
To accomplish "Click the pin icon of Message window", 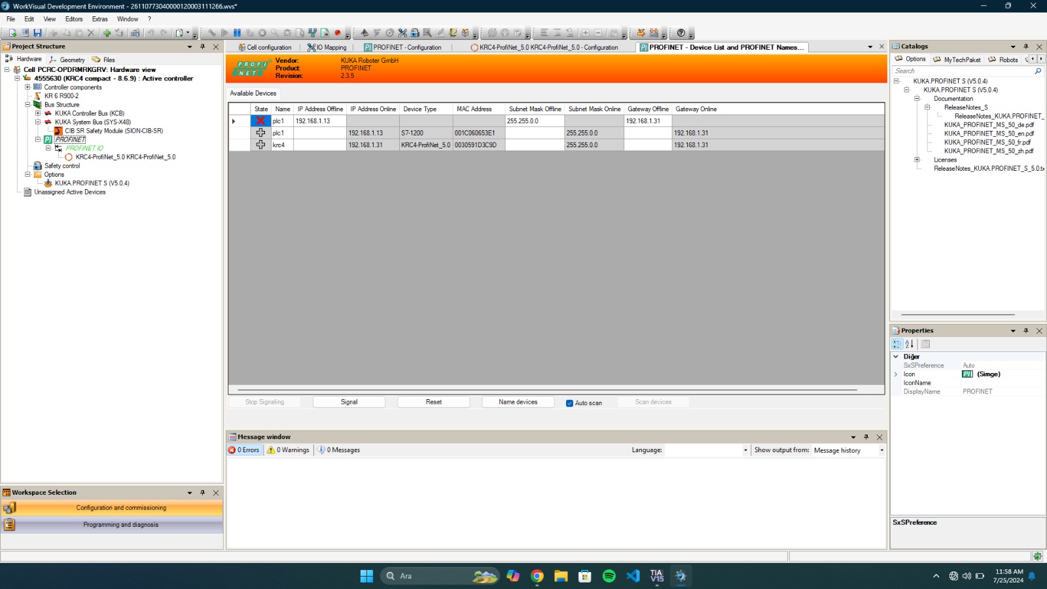I will (x=866, y=437).
